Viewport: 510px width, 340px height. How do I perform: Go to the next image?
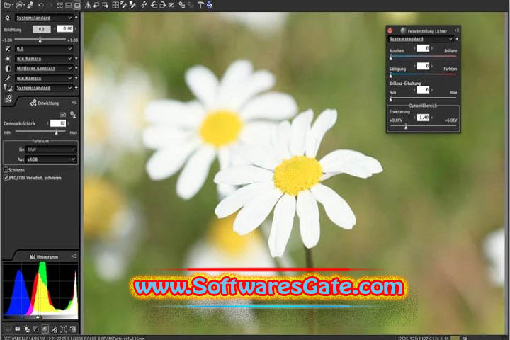click(105, 5)
